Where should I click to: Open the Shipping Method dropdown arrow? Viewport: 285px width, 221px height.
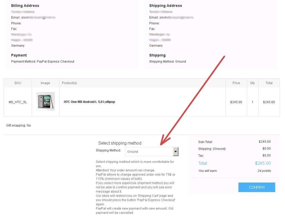pyautogui.click(x=175, y=152)
